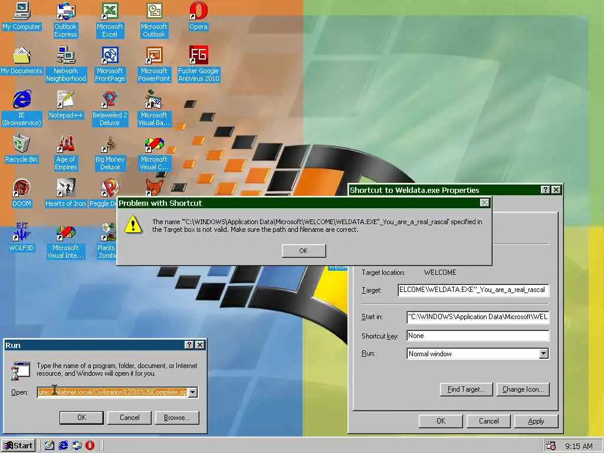The image size is (604, 453).
Task: Click the Target field in Properties window
Action: point(474,290)
